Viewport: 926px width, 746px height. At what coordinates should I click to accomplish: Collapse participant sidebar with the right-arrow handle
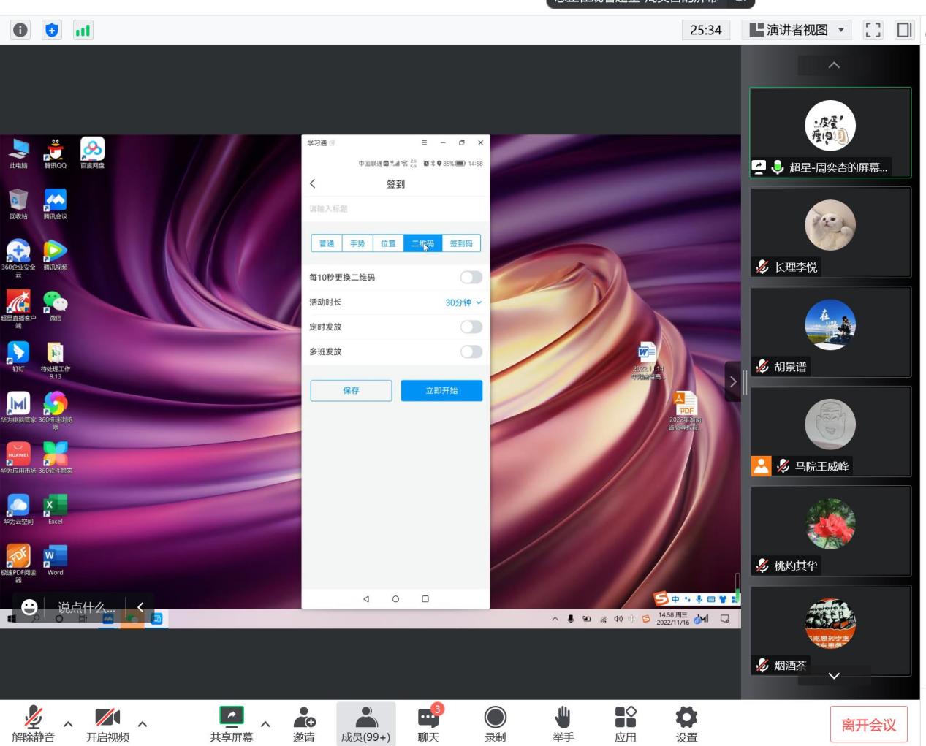pyautogui.click(x=733, y=381)
